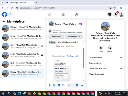Select Bobby's conversation in list
The width and height of the screenshot is (128, 96).
[x=23, y=73]
